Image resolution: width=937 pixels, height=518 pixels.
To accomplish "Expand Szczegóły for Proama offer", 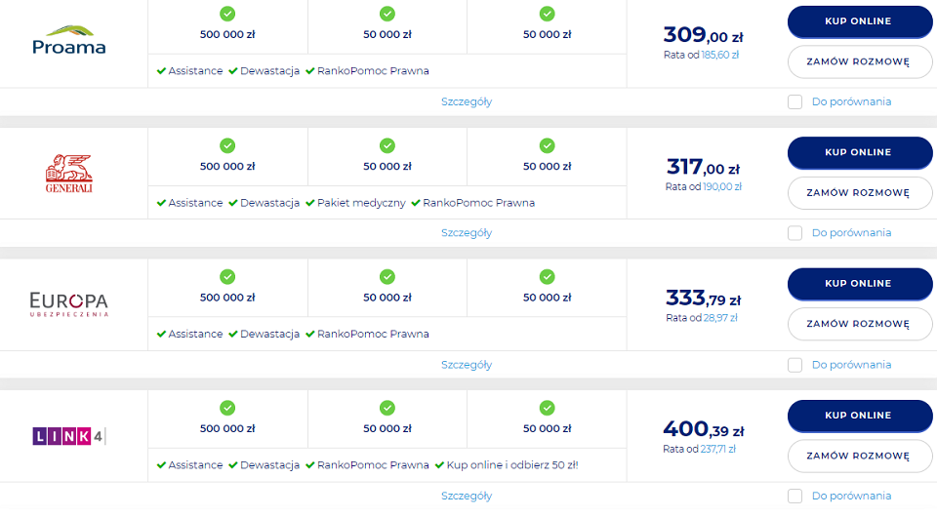I will coord(467,102).
